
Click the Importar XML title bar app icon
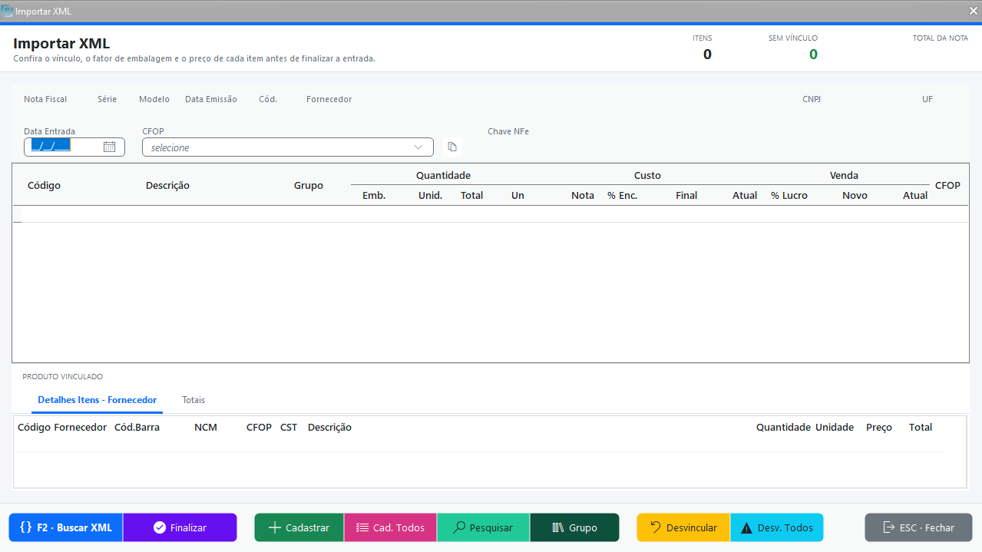pos(7,12)
